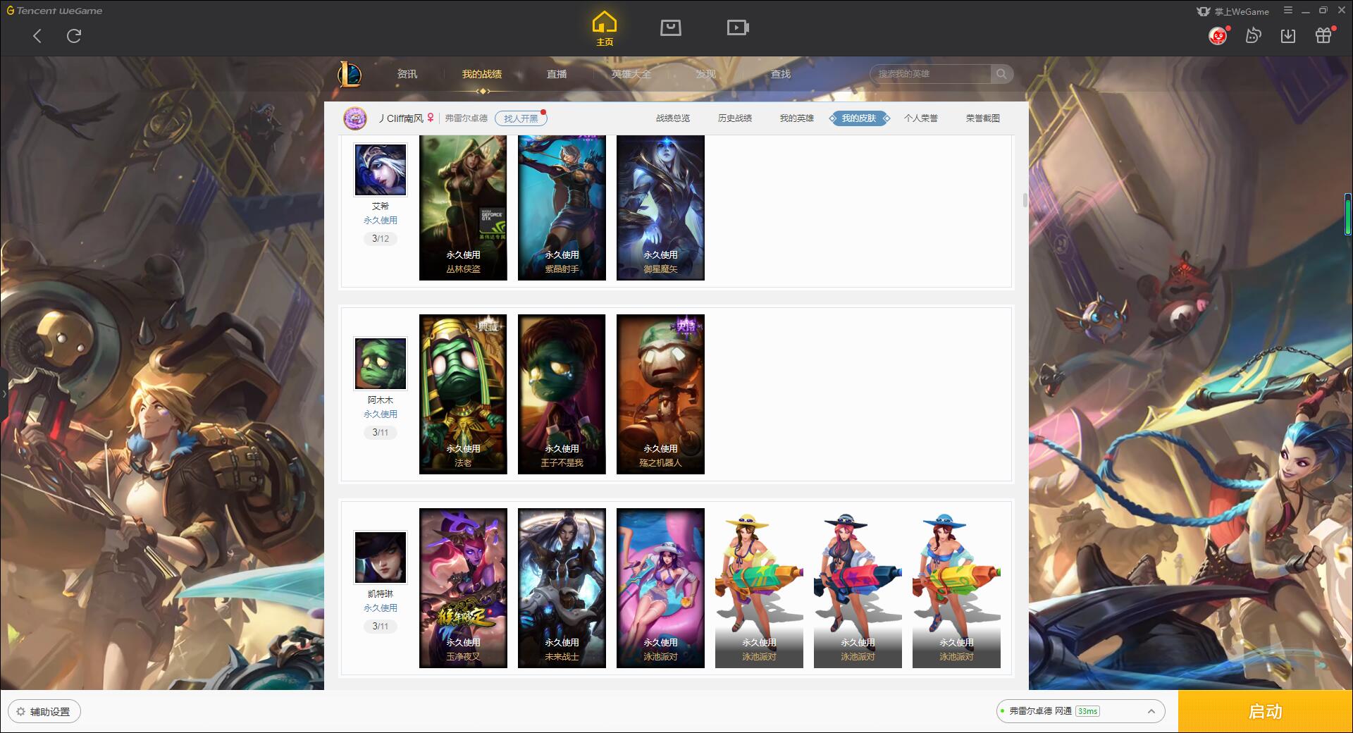Click the 艾希 3/12 skin count
This screenshot has width=1353, height=733.
[381, 239]
